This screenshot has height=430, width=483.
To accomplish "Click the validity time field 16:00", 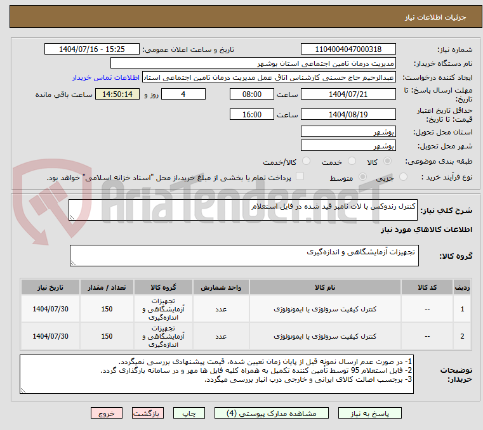I will click(x=252, y=115).
